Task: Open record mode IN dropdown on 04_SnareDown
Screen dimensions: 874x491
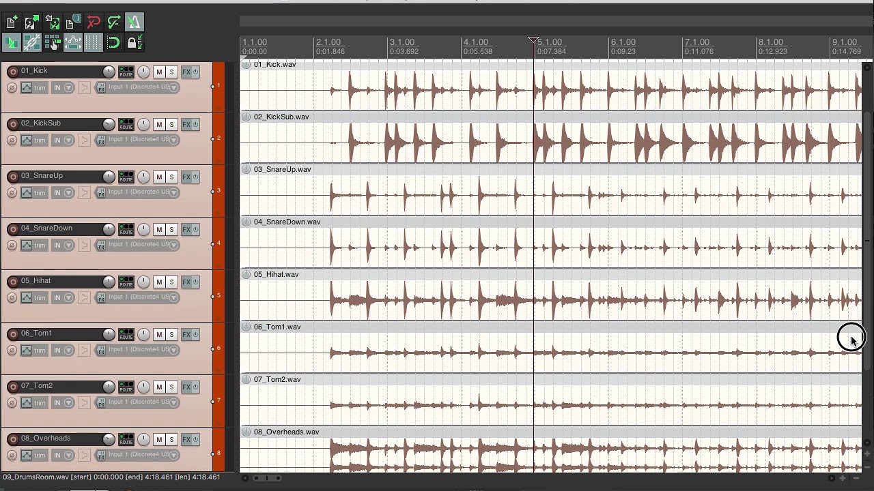Action: point(63,245)
